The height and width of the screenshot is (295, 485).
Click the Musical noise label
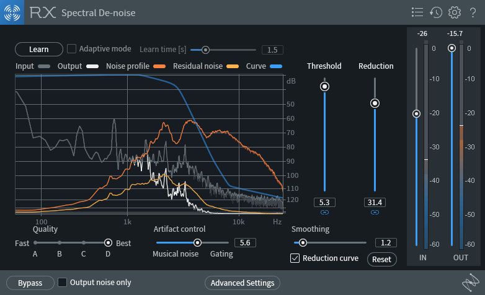tap(176, 254)
